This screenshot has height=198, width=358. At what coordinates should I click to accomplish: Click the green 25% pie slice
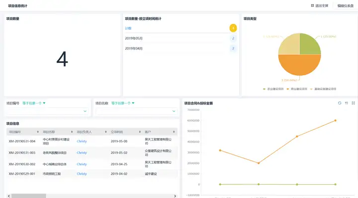point(308,46)
